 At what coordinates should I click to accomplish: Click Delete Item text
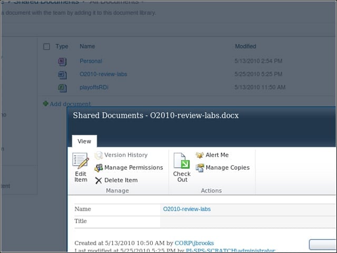point(121,180)
